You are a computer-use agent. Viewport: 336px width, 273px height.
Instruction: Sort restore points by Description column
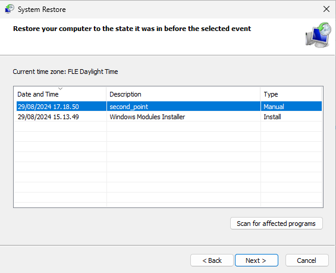pos(183,94)
